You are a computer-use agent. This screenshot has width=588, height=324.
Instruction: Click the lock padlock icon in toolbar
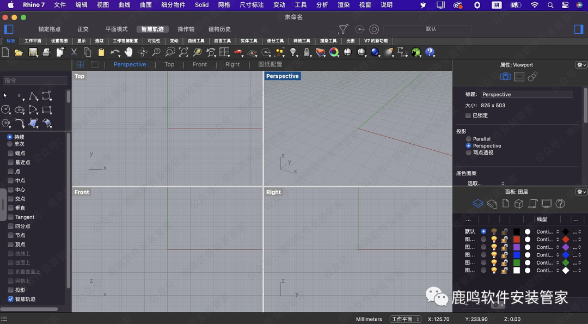307,52
